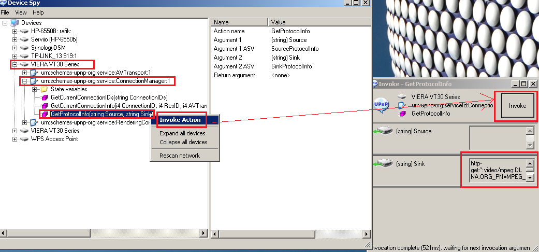Open the Help menu
The width and height of the screenshot is (539, 252).
(38, 12)
